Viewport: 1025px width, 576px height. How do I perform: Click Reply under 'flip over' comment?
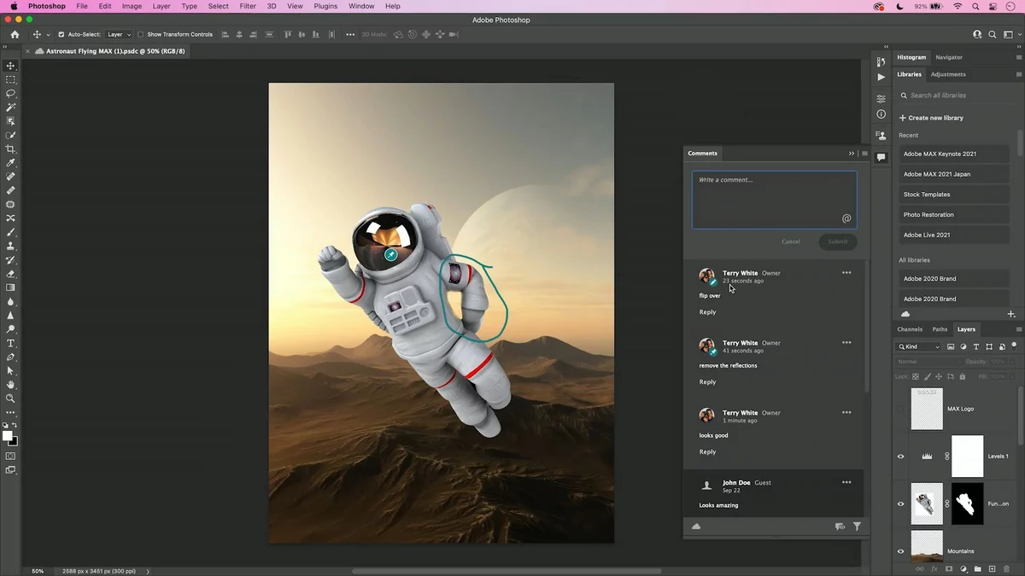click(x=707, y=312)
